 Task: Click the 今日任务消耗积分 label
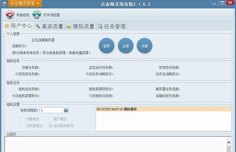(99, 74)
